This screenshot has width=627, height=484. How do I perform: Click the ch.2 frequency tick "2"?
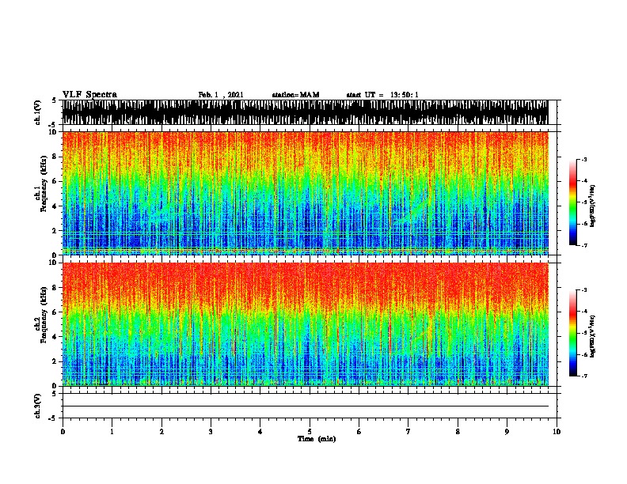coord(55,361)
